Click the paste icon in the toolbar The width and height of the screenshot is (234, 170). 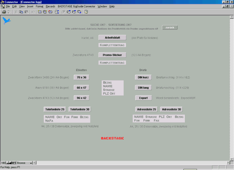coord(26,12)
